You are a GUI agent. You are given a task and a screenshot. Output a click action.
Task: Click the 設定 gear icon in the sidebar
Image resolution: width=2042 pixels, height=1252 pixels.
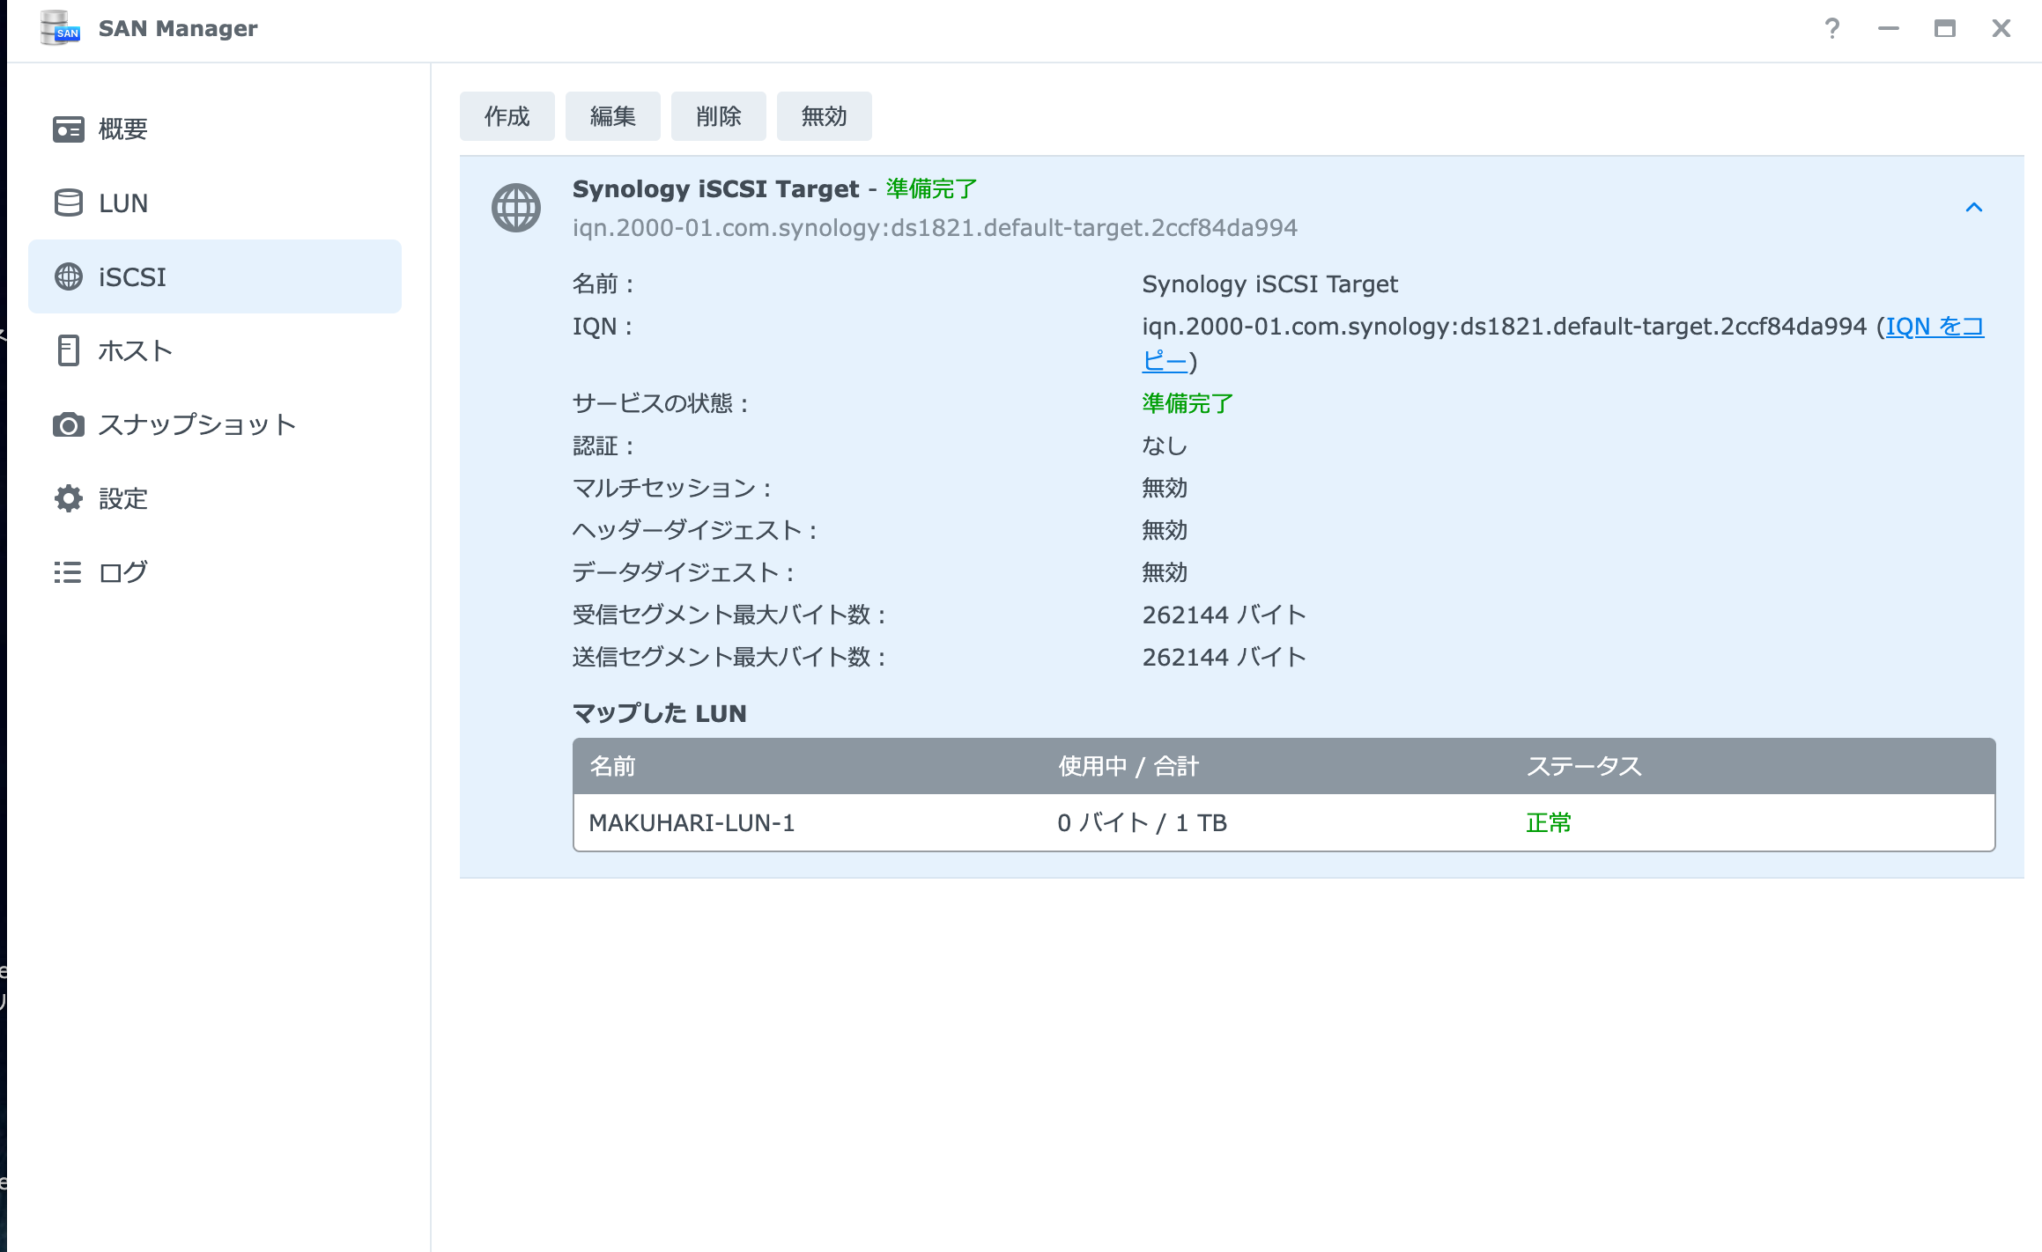(68, 498)
